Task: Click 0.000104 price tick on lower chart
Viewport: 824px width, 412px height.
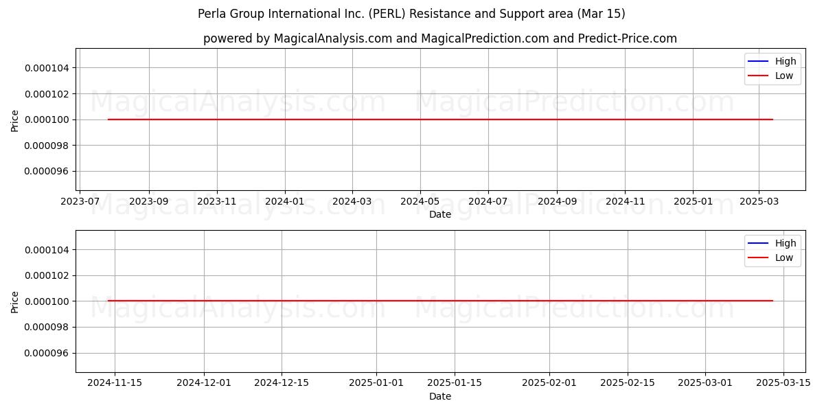Action: click(x=47, y=250)
